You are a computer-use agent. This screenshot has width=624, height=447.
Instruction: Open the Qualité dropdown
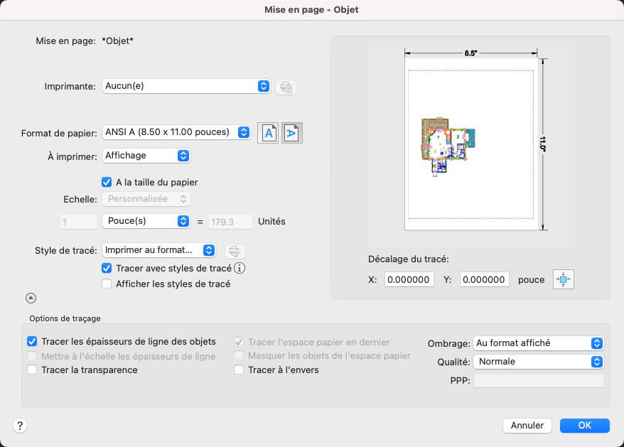click(x=538, y=362)
